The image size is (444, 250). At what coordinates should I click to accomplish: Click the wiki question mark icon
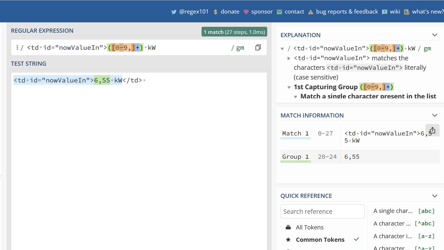coord(384,12)
